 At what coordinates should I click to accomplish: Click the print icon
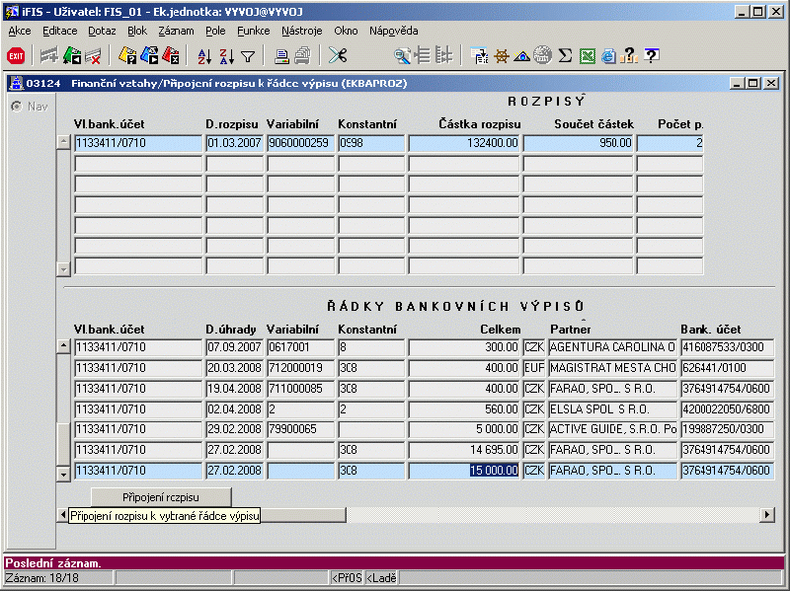click(281, 56)
